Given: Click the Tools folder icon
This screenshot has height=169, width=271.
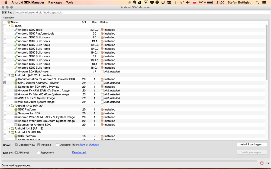Looking at the screenshot, I should (x=12, y=26).
